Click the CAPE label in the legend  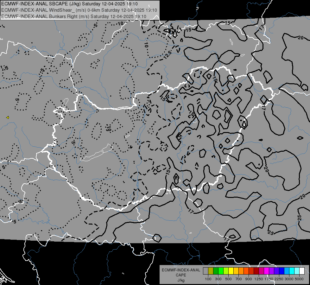point(181,275)
